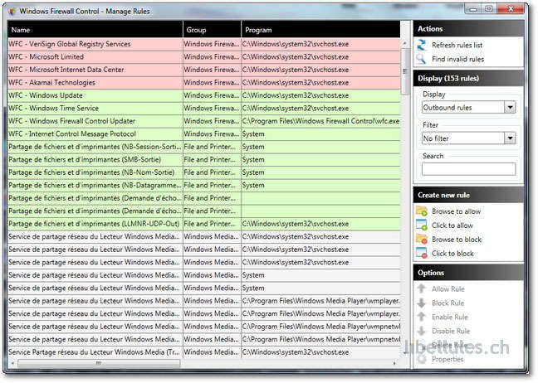Select the Partage de fichiers (NB-Nom-Sortie) rule

click(203, 172)
